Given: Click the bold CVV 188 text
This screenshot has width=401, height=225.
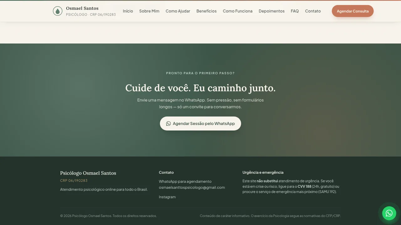Looking at the screenshot, I should [x=305, y=187].
